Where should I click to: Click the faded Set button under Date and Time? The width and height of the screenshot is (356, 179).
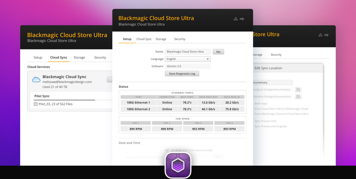[x=218, y=157]
